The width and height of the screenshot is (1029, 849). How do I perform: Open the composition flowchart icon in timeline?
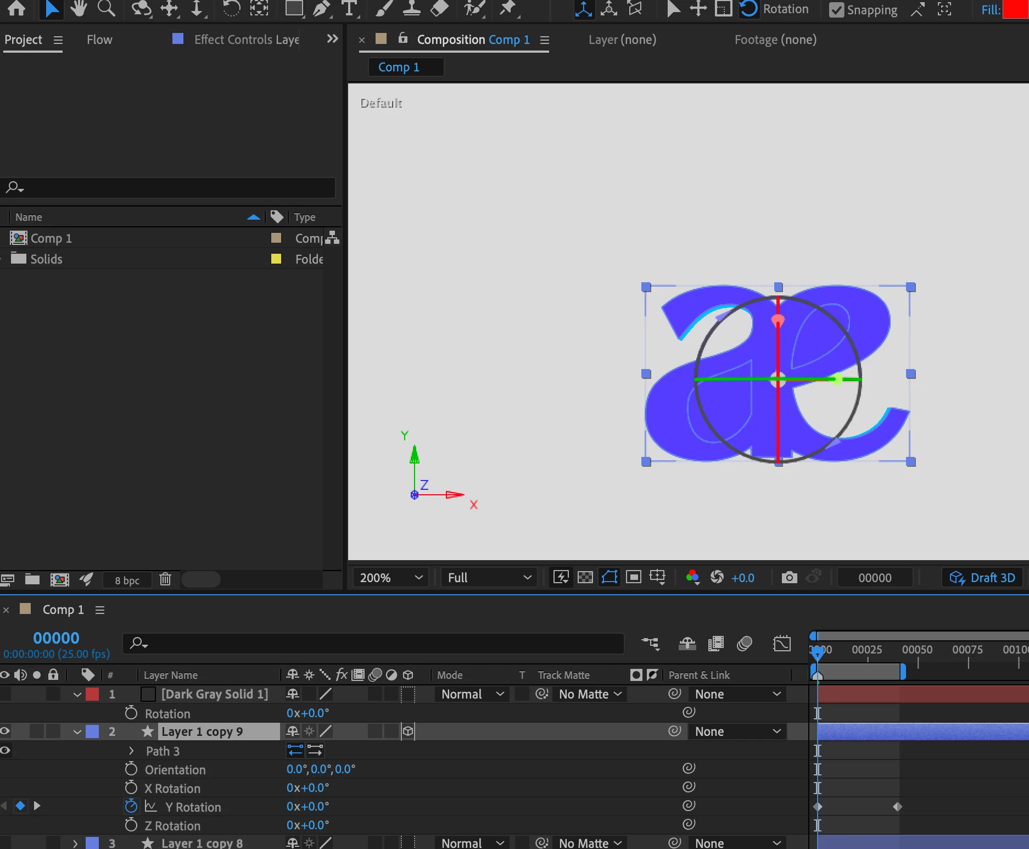click(651, 643)
